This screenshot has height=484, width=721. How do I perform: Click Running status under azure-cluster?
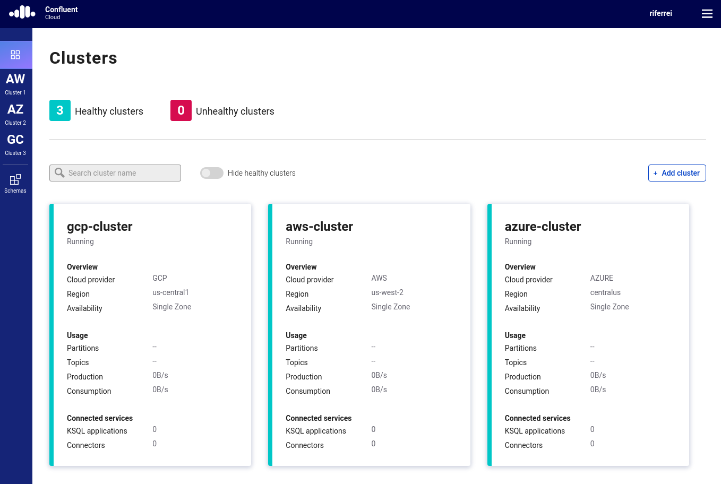518,241
